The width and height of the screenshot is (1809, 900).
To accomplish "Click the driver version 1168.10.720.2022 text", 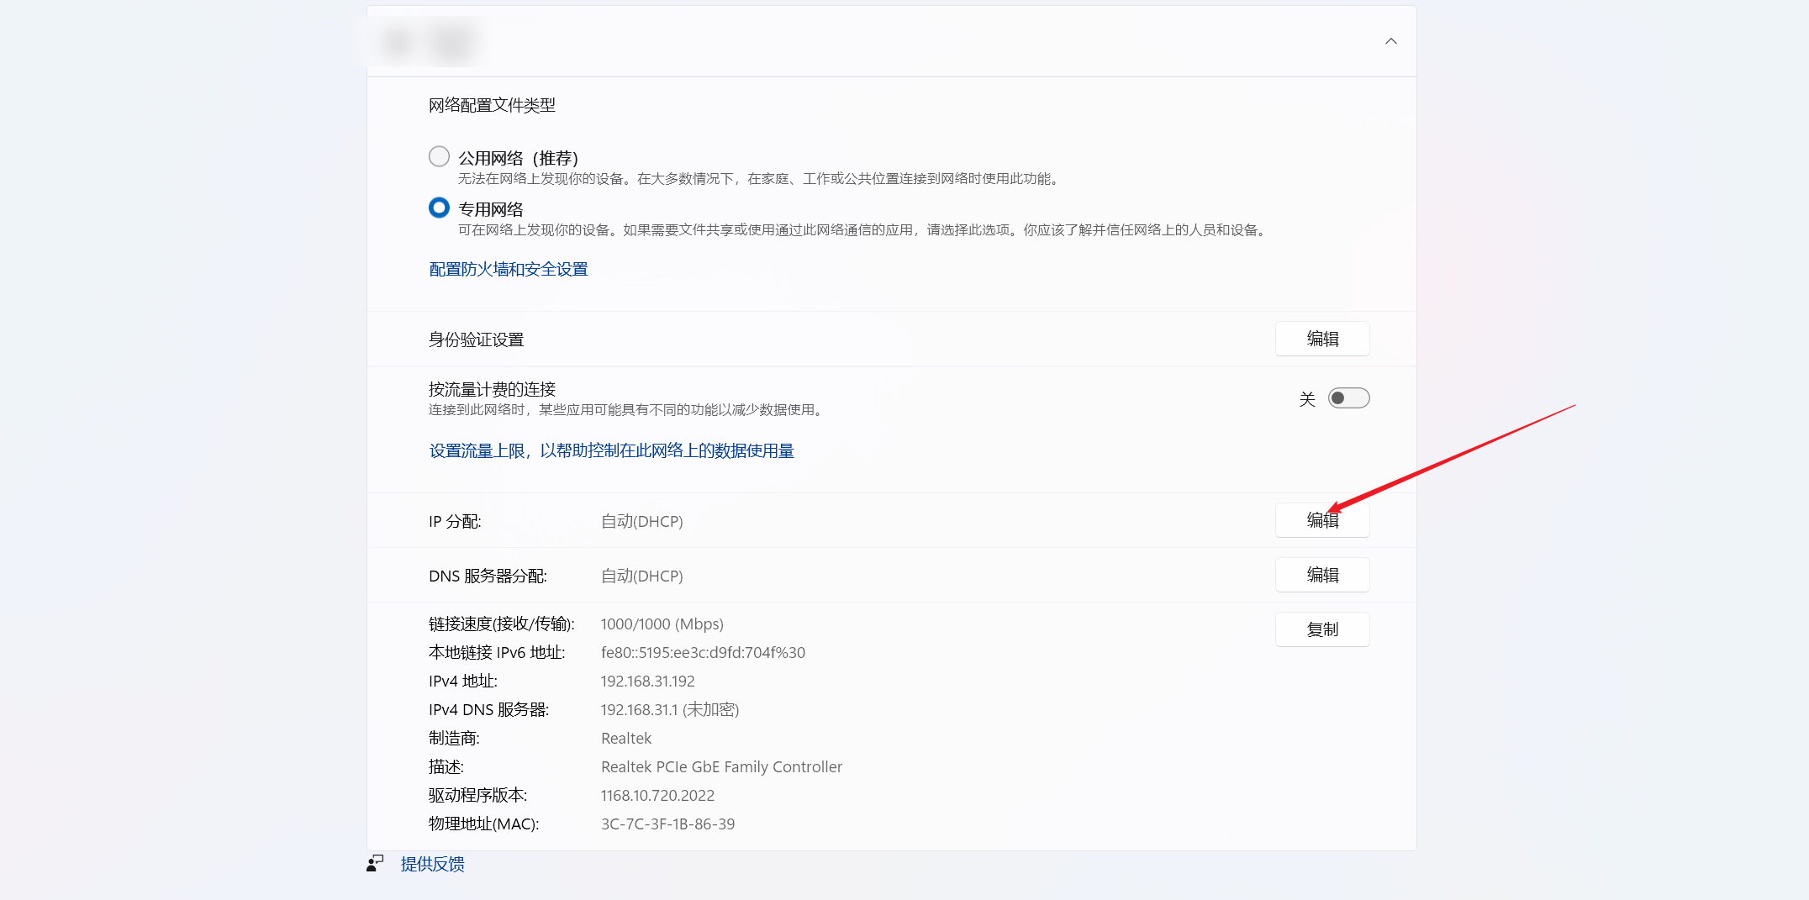I will pos(657,796).
